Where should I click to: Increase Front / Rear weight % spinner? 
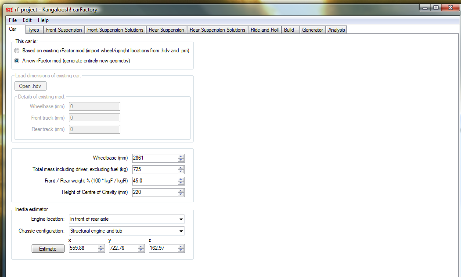pyautogui.click(x=181, y=179)
